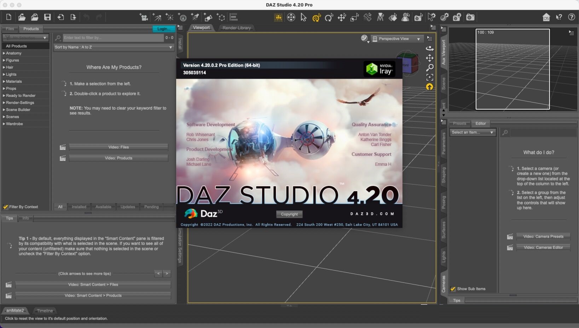Click the Video: Files button

118,147
